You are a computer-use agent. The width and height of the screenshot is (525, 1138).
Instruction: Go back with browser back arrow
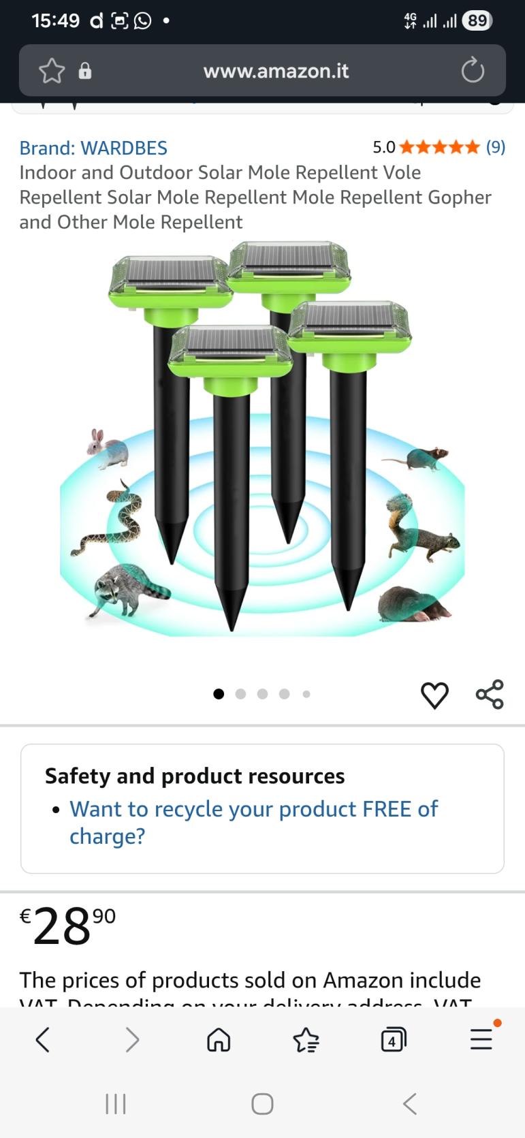pos(43,1039)
